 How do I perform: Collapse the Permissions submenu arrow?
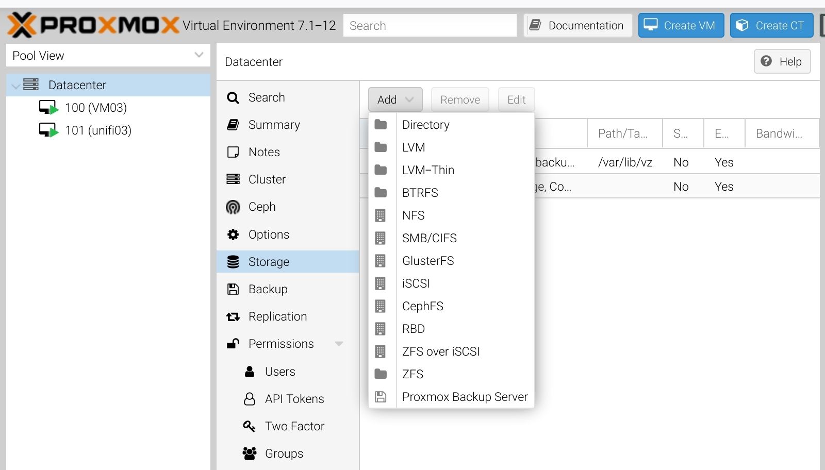[339, 344]
